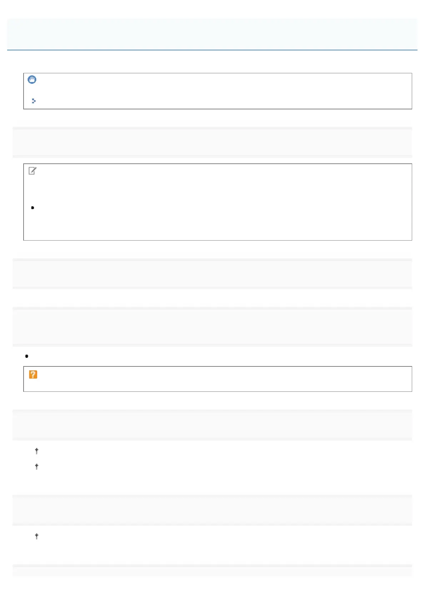Select the second gray step bar
The image size is (425, 602).
tap(212, 273)
